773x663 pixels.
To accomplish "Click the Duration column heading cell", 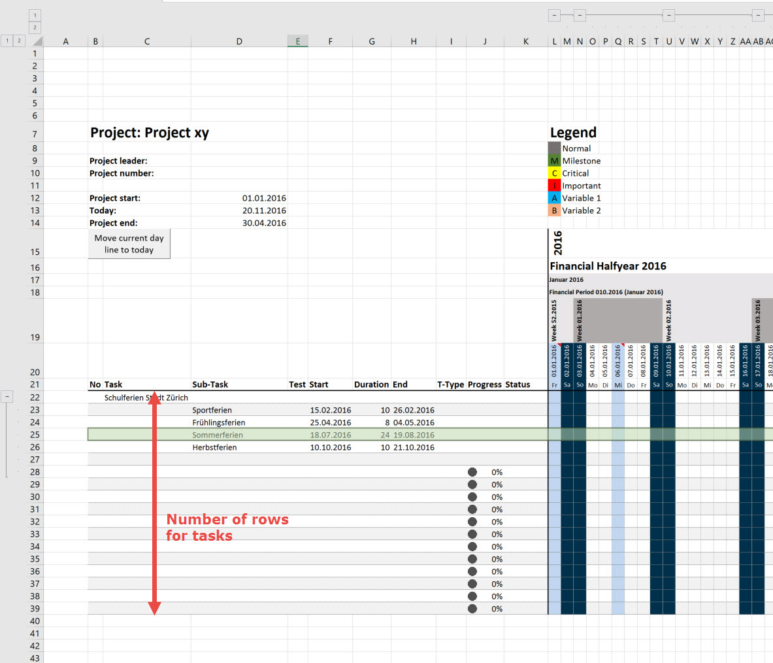I will pos(372,384).
